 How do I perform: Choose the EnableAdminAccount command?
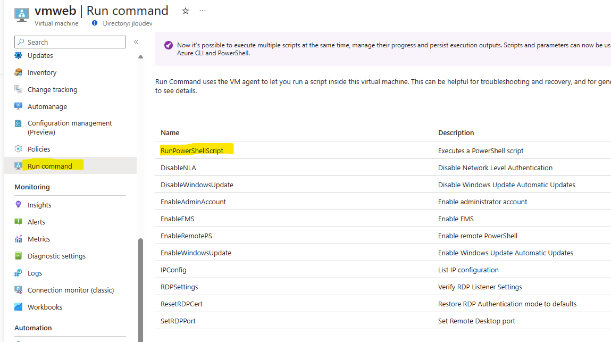pos(193,202)
